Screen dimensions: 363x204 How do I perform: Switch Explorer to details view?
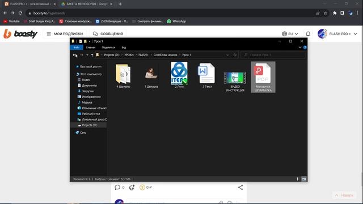click(297, 179)
